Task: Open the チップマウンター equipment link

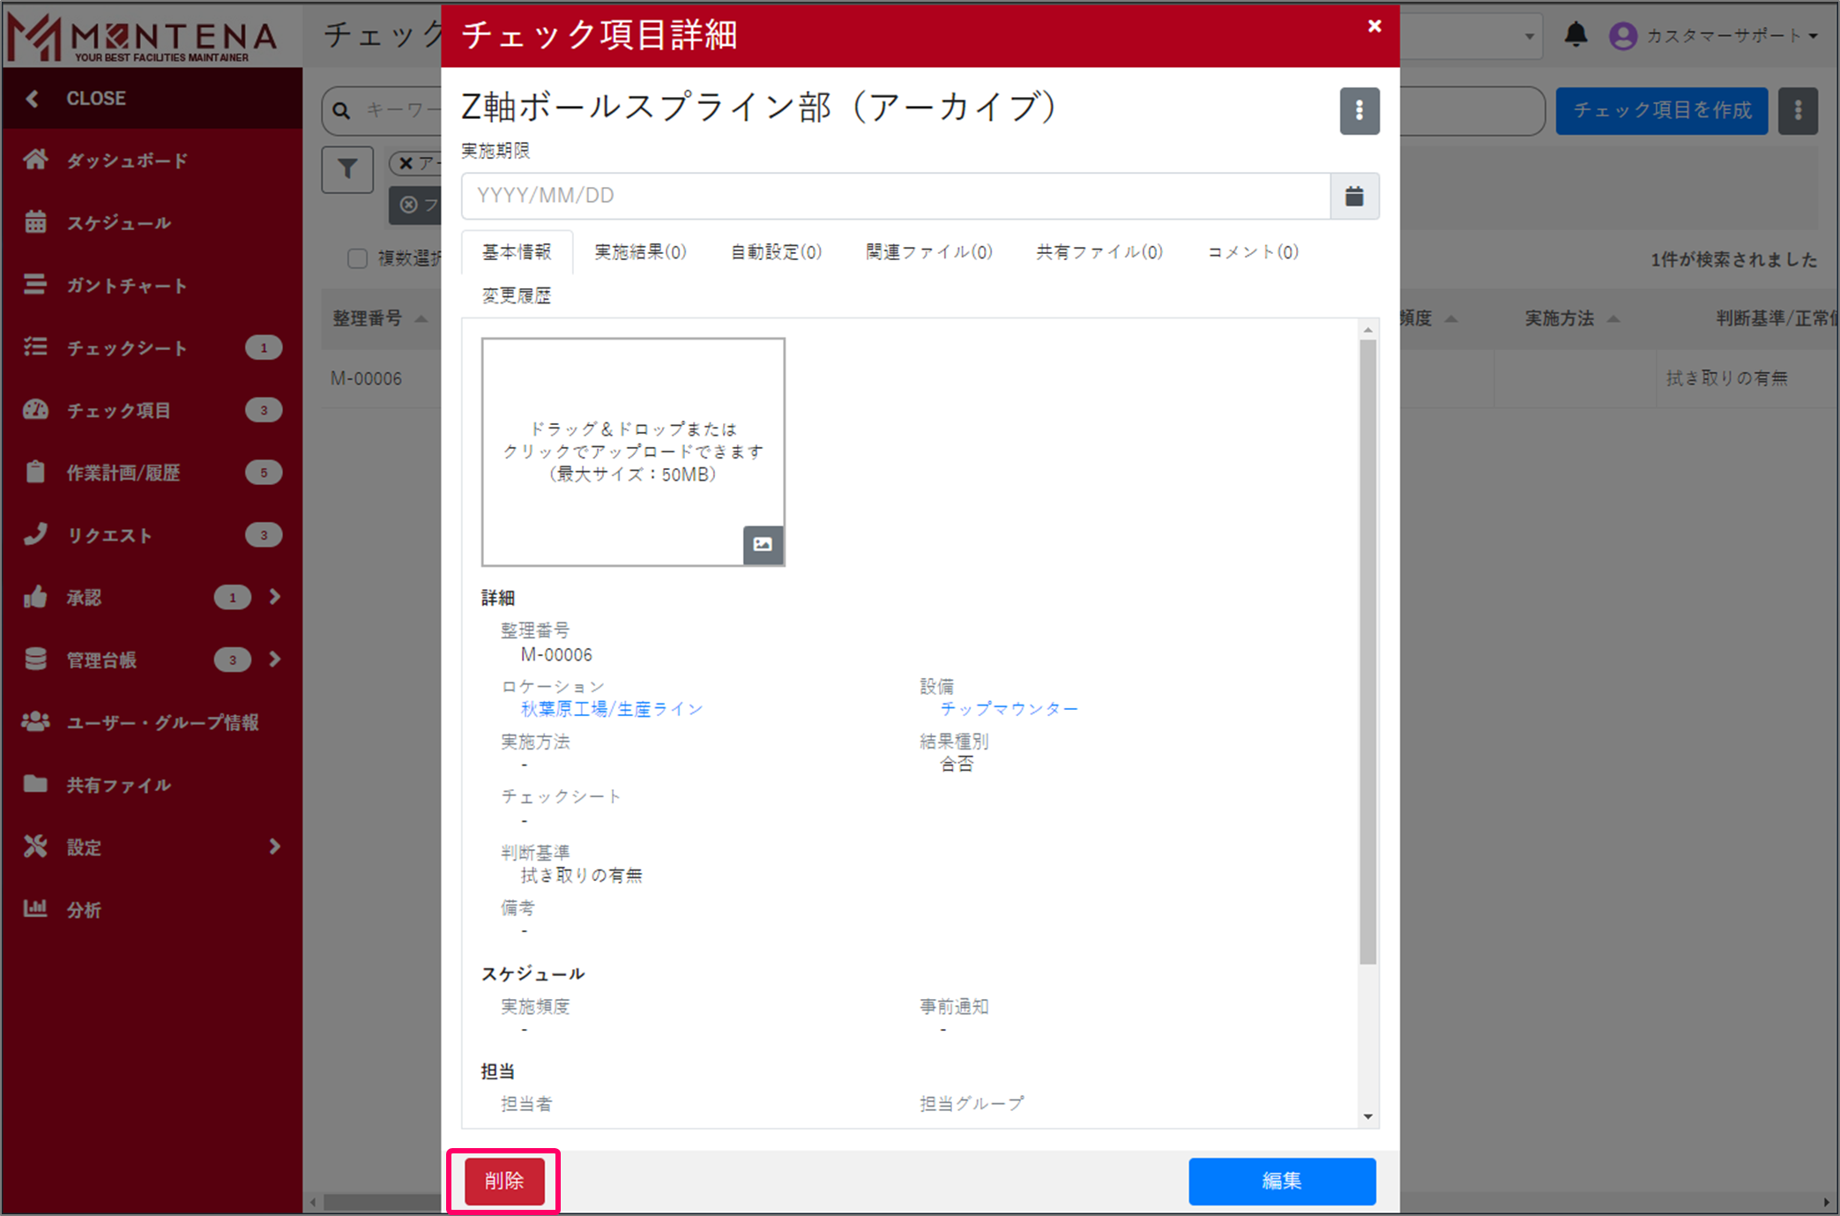Action: coord(1008,709)
